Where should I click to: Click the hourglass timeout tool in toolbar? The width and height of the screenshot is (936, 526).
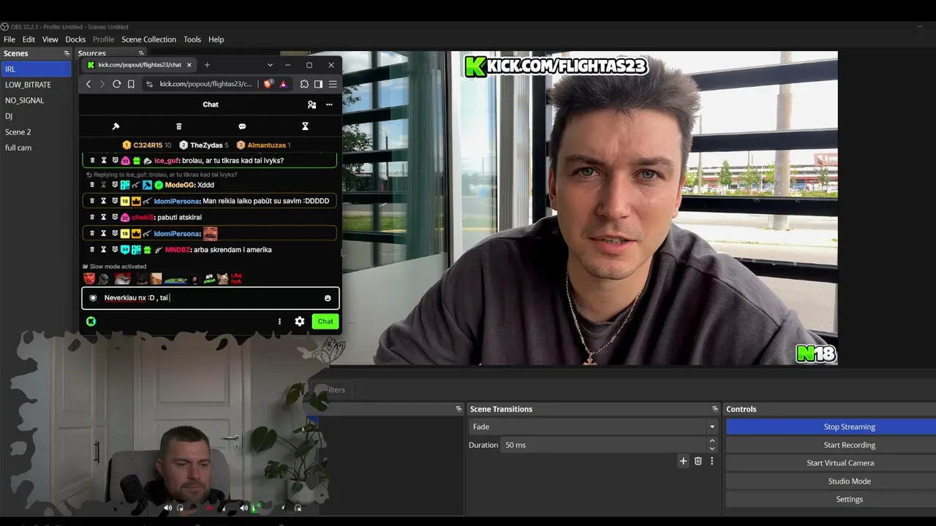point(305,126)
